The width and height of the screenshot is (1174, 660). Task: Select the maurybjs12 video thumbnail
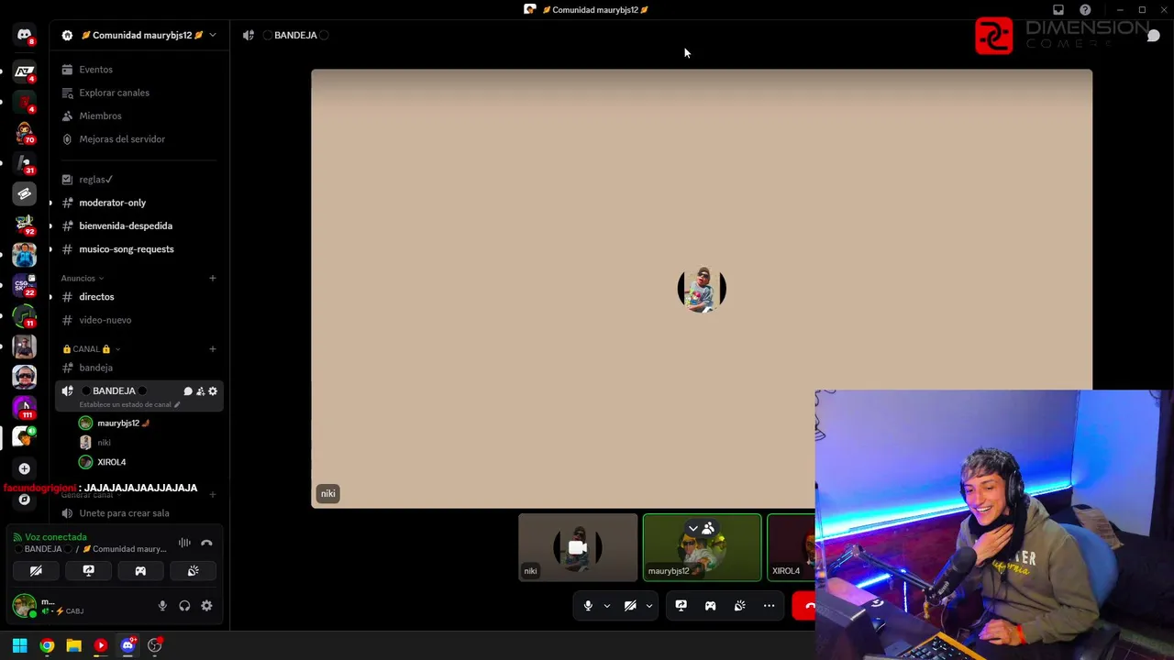tap(702, 547)
